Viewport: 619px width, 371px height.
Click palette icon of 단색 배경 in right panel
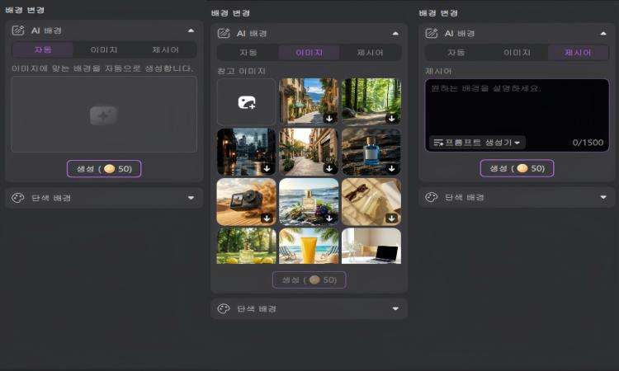(431, 197)
